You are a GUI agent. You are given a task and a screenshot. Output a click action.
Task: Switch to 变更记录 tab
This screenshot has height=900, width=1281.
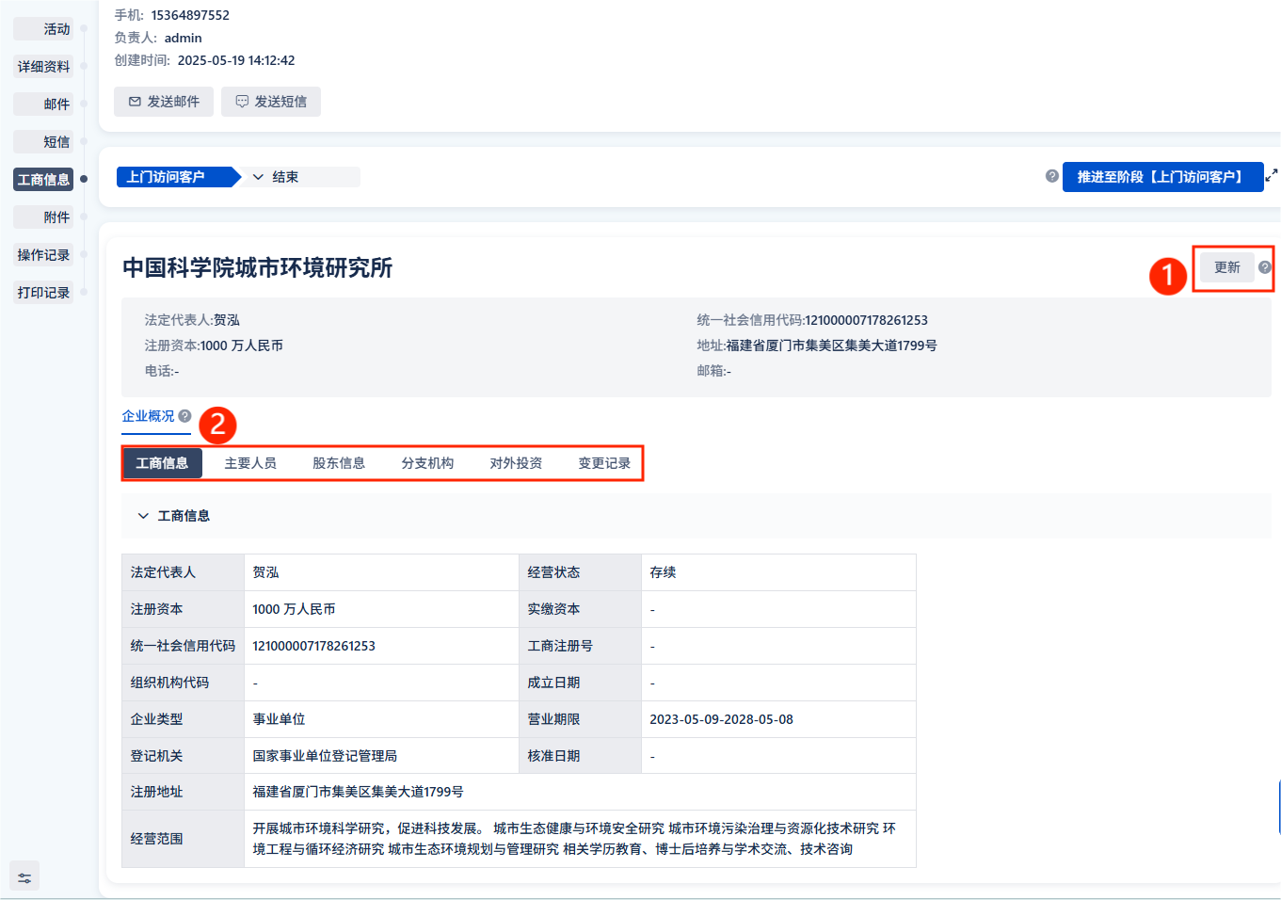(604, 463)
